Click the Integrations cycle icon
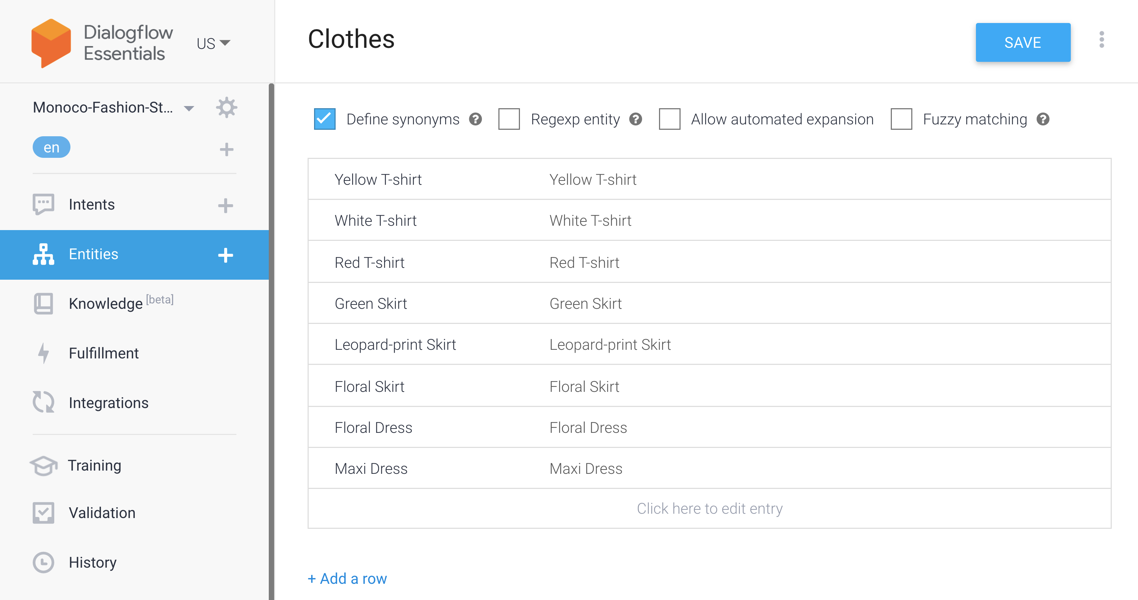This screenshot has height=600, width=1138. pyautogui.click(x=43, y=402)
